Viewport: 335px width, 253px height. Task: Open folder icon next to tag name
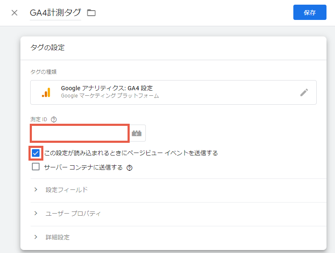click(x=91, y=13)
